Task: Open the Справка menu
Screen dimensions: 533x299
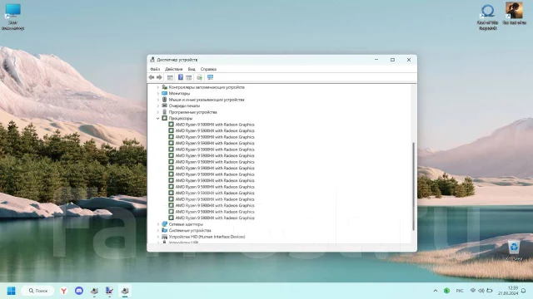Action: 208,69
